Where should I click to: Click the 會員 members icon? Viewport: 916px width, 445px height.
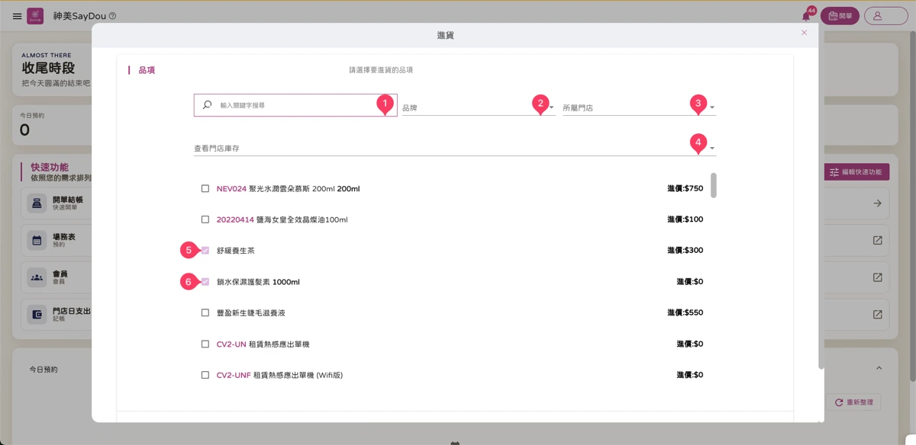click(37, 277)
